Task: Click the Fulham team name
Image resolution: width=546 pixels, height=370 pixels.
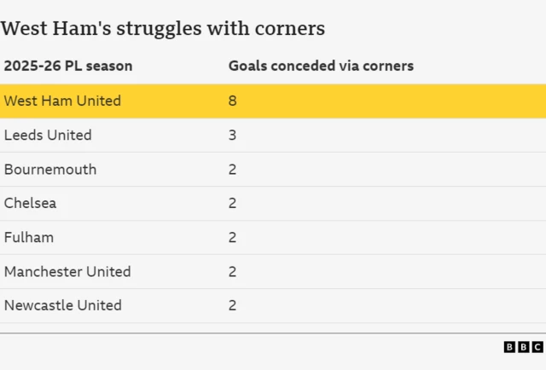Action: tap(28, 237)
